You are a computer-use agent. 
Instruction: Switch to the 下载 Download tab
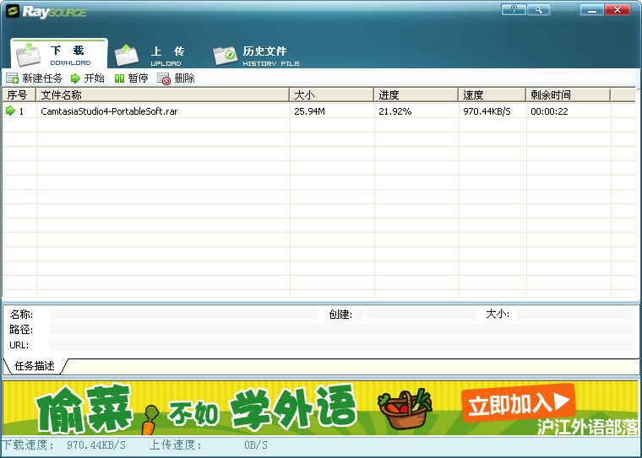(x=59, y=55)
